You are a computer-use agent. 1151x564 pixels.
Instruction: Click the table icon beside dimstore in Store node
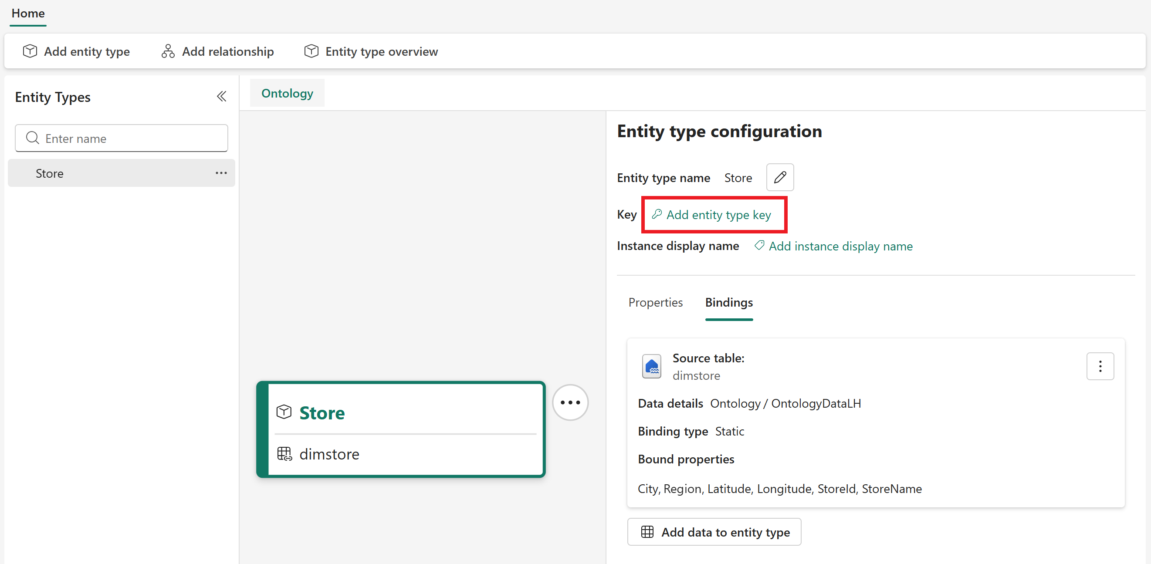pos(284,454)
